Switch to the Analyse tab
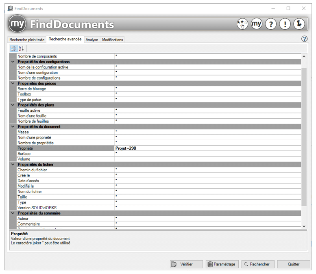Image resolution: width=316 pixels, height=274 pixels. pyautogui.click(x=92, y=40)
